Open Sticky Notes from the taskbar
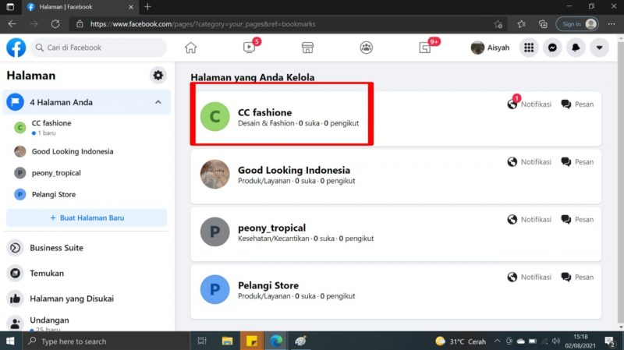Image resolution: width=624 pixels, height=350 pixels. tap(251, 341)
